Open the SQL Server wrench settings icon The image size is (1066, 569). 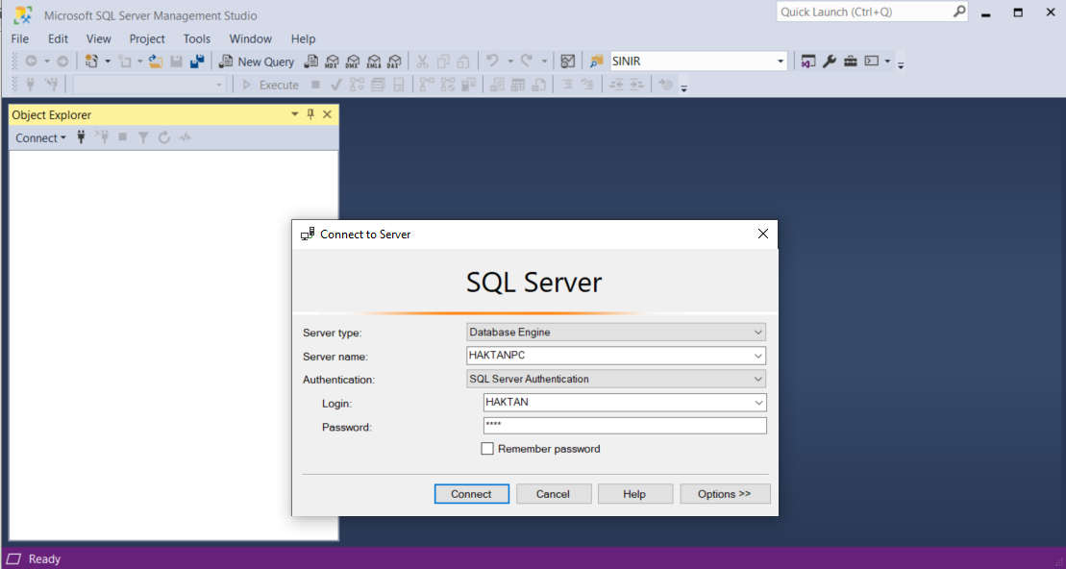(x=829, y=61)
